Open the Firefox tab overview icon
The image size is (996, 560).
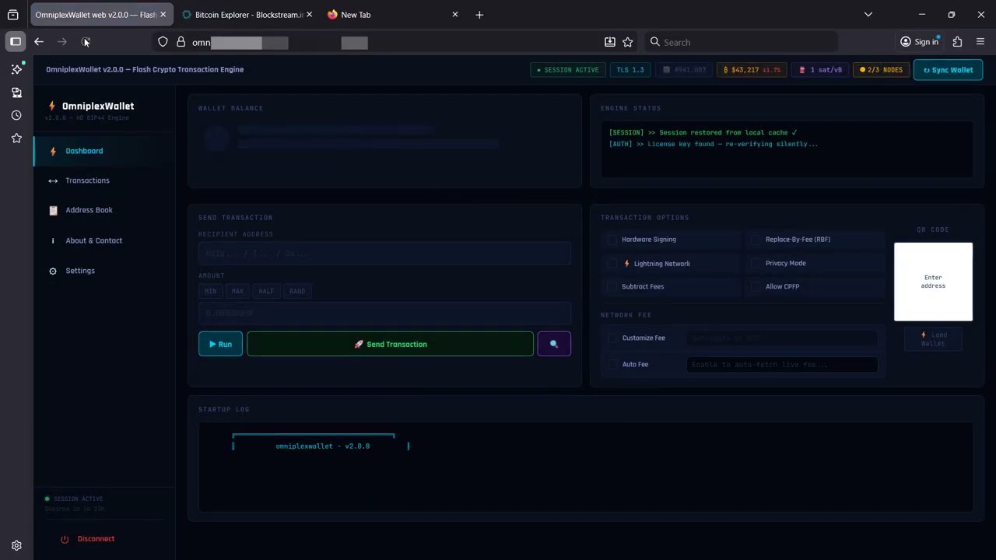tap(13, 15)
